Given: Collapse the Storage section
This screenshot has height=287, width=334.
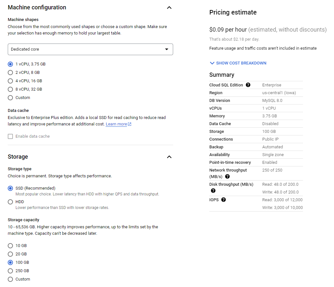Looking at the screenshot, I should coord(169,157).
